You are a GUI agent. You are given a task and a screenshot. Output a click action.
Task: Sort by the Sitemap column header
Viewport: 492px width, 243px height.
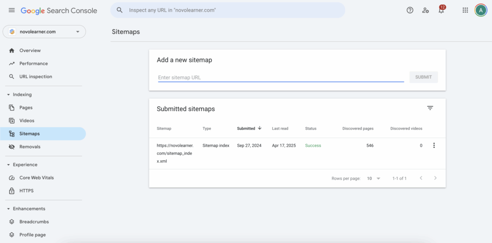164,128
